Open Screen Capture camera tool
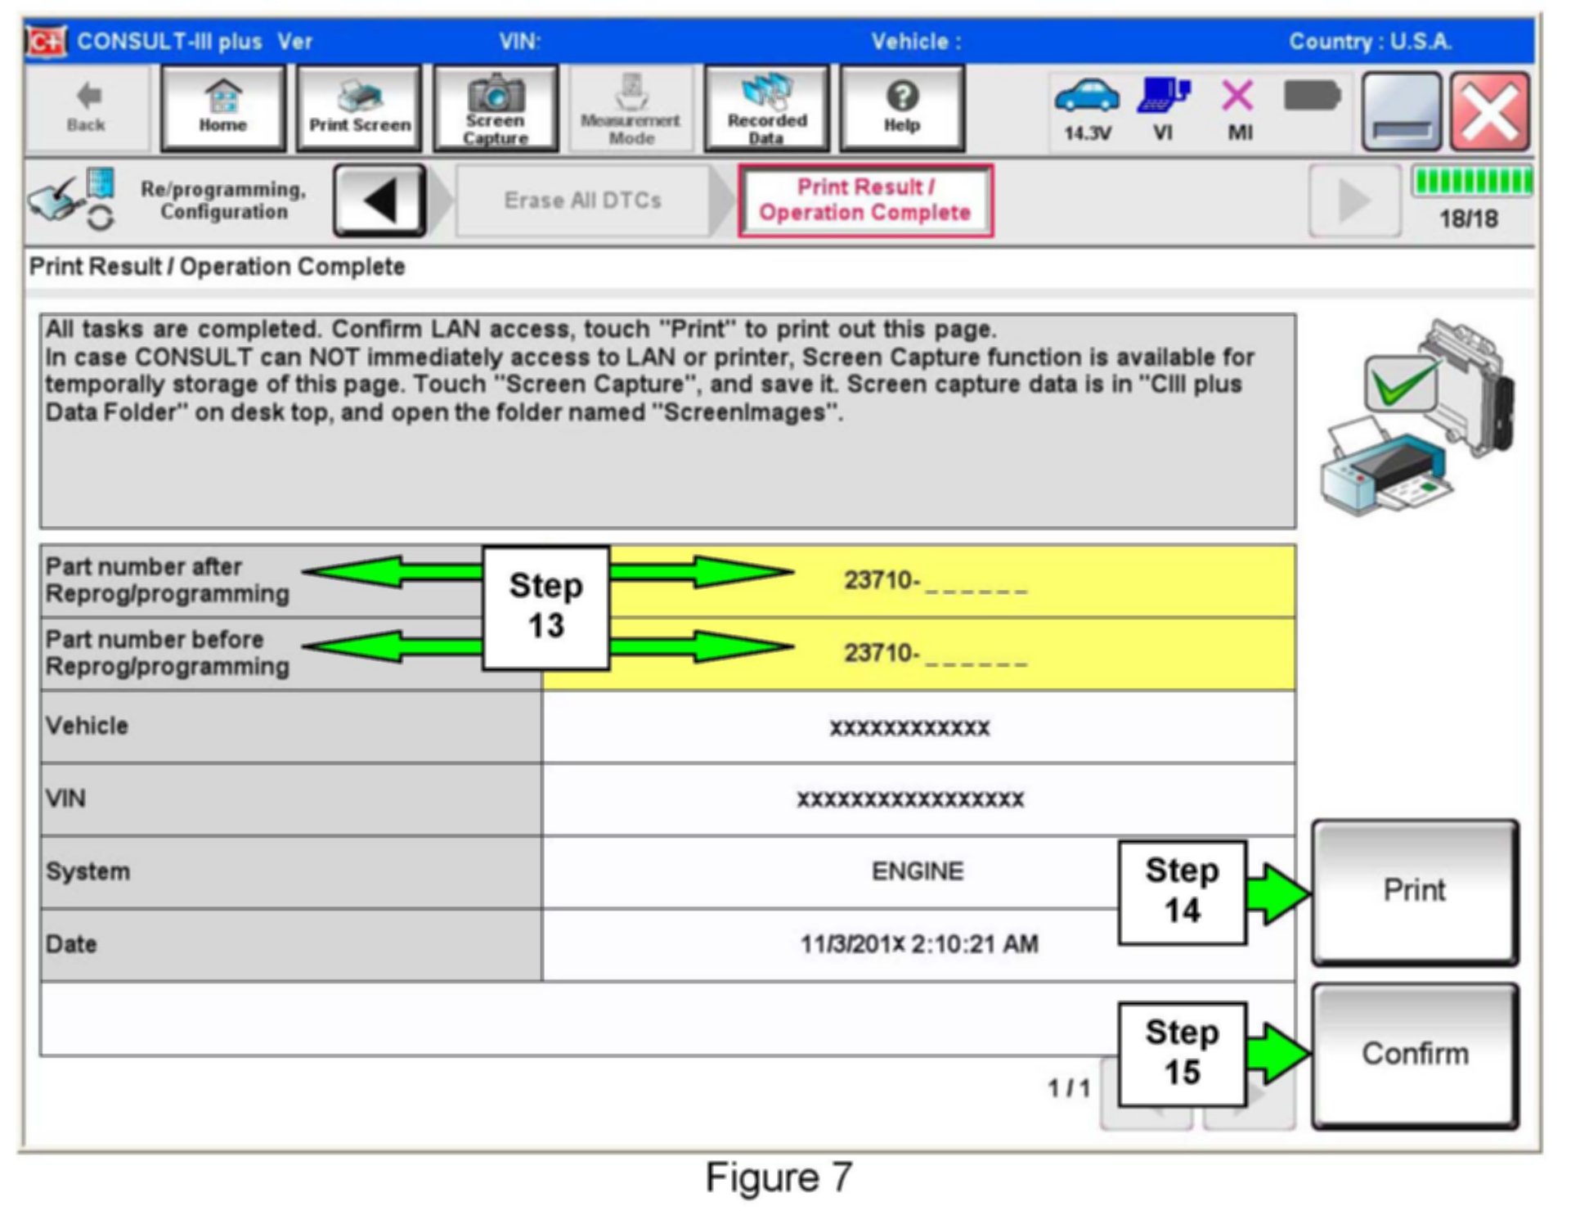Image resolution: width=1571 pixels, height=1215 pixels. [495, 108]
